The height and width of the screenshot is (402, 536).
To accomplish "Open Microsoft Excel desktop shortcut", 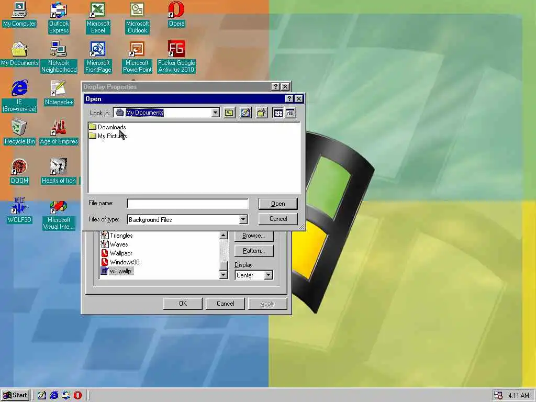I will click(98, 18).
